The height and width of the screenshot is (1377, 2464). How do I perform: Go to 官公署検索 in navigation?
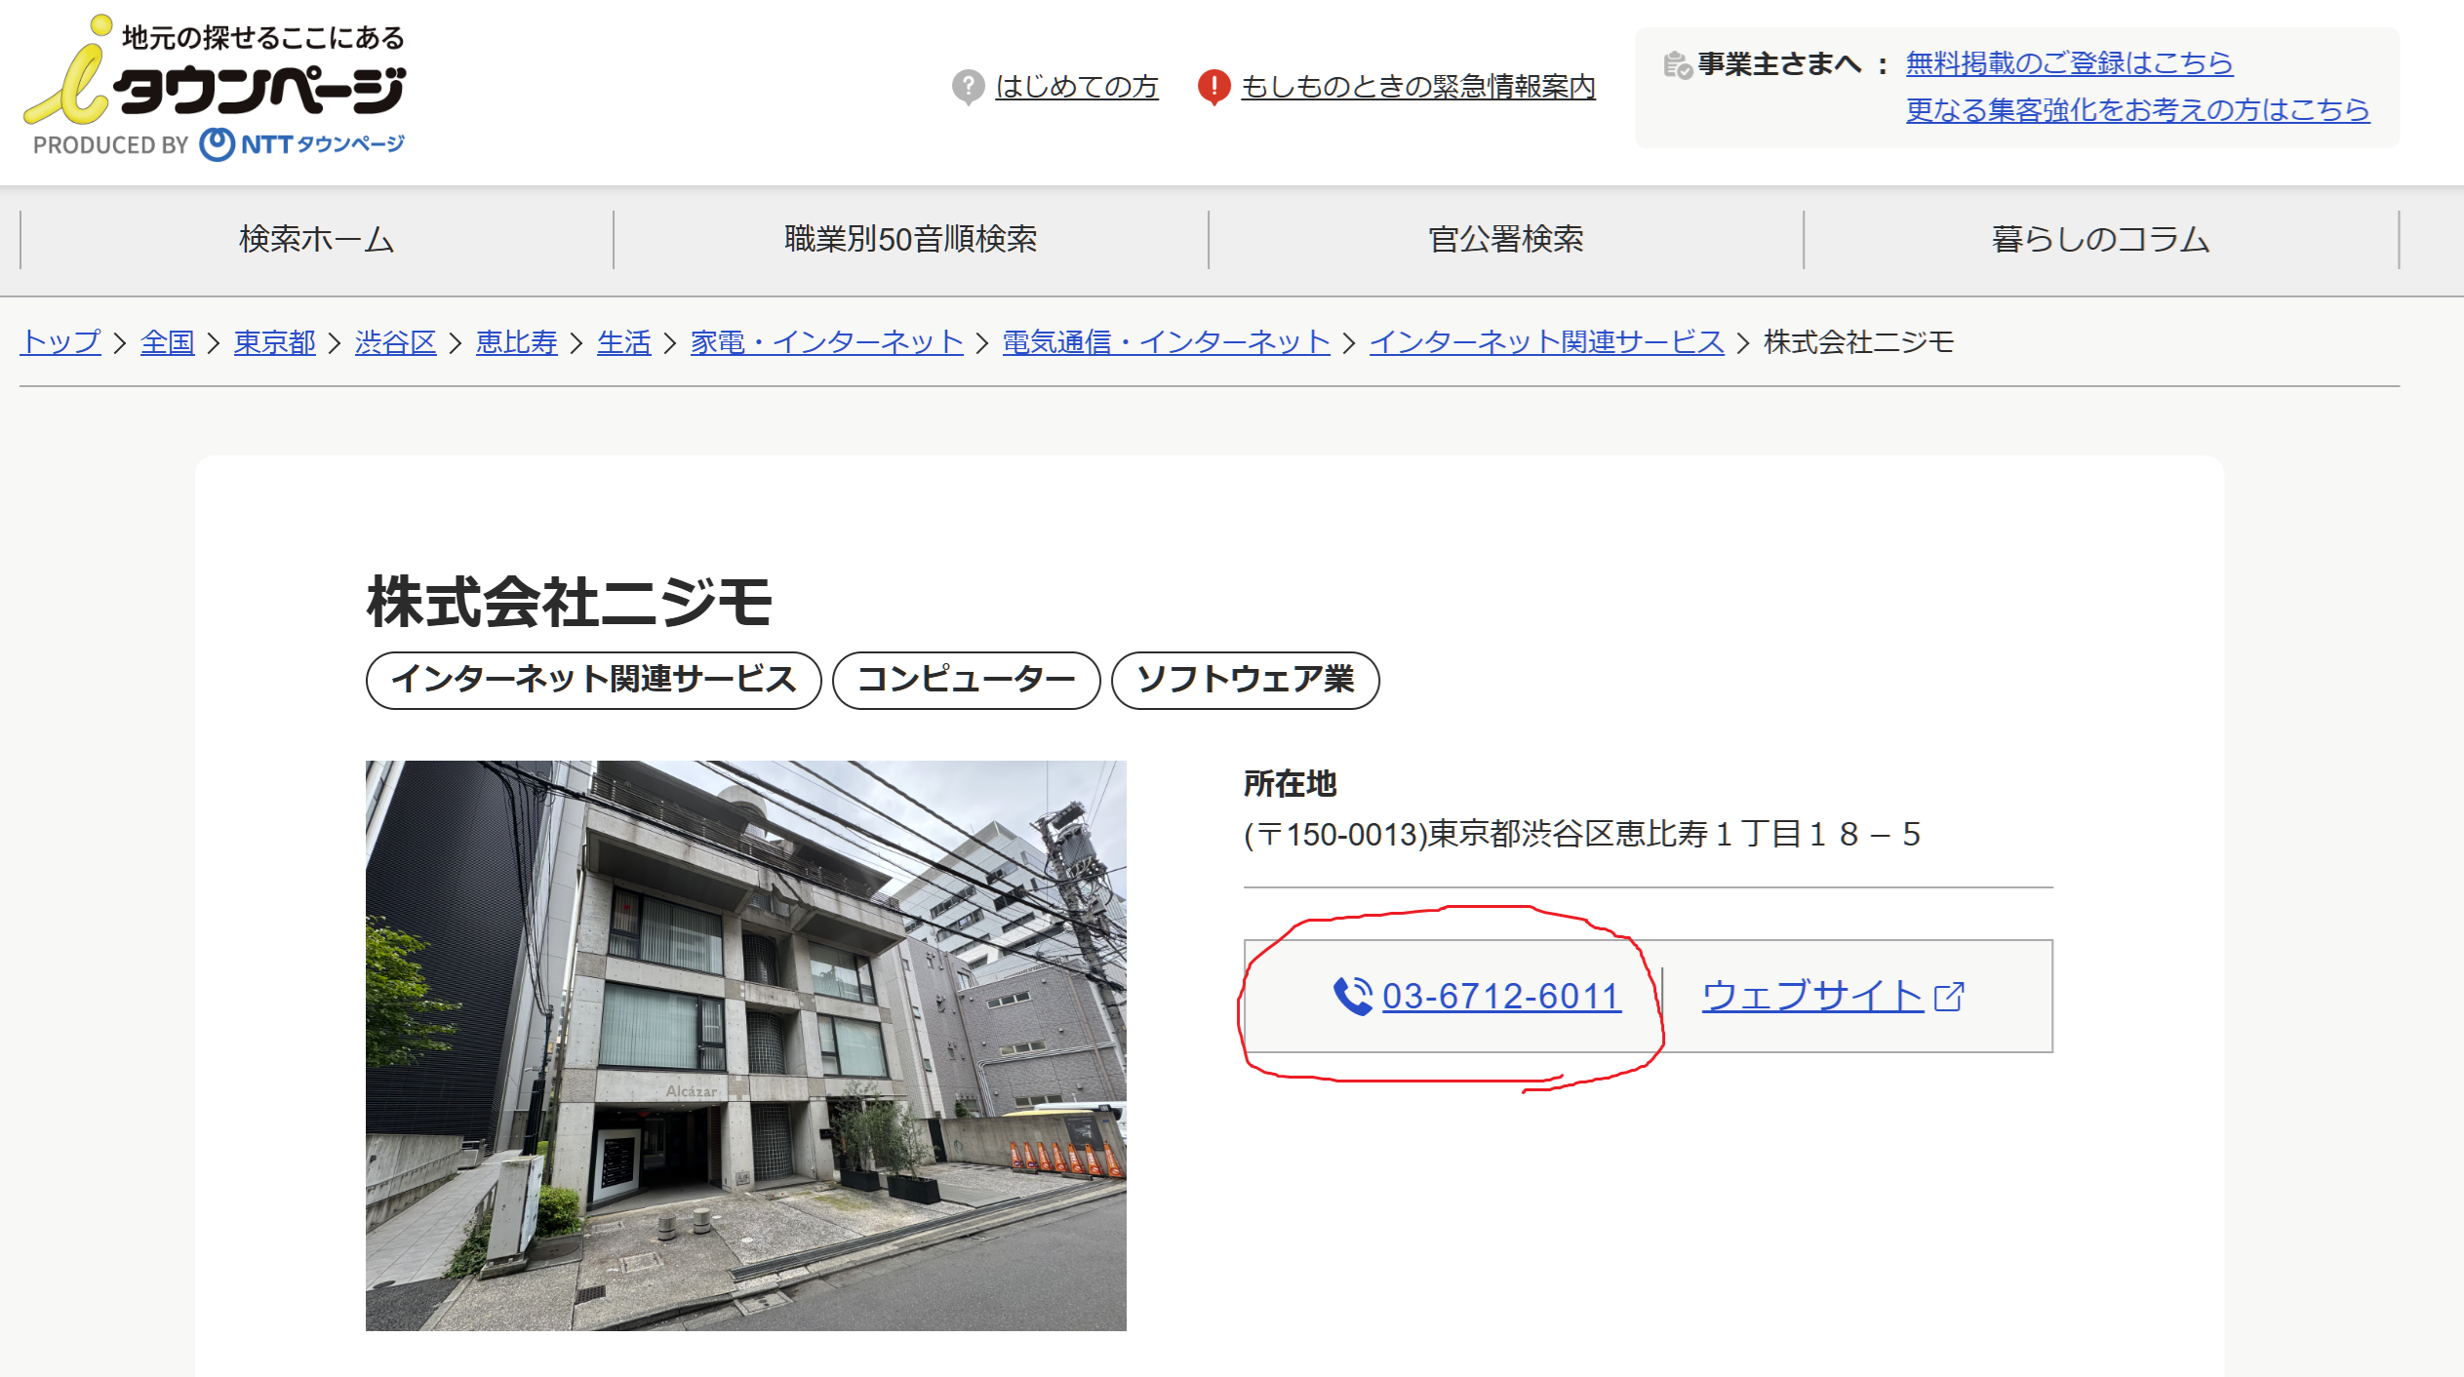tap(1506, 239)
